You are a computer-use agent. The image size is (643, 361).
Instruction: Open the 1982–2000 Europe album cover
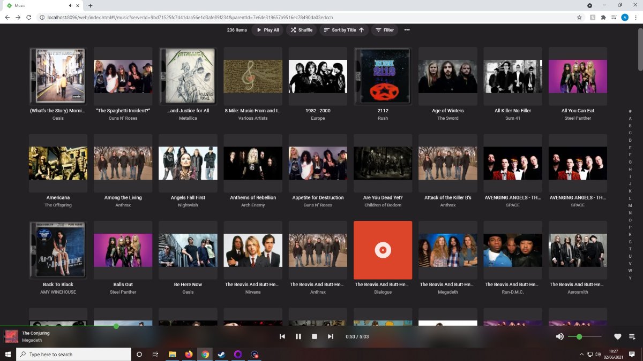coord(318,76)
